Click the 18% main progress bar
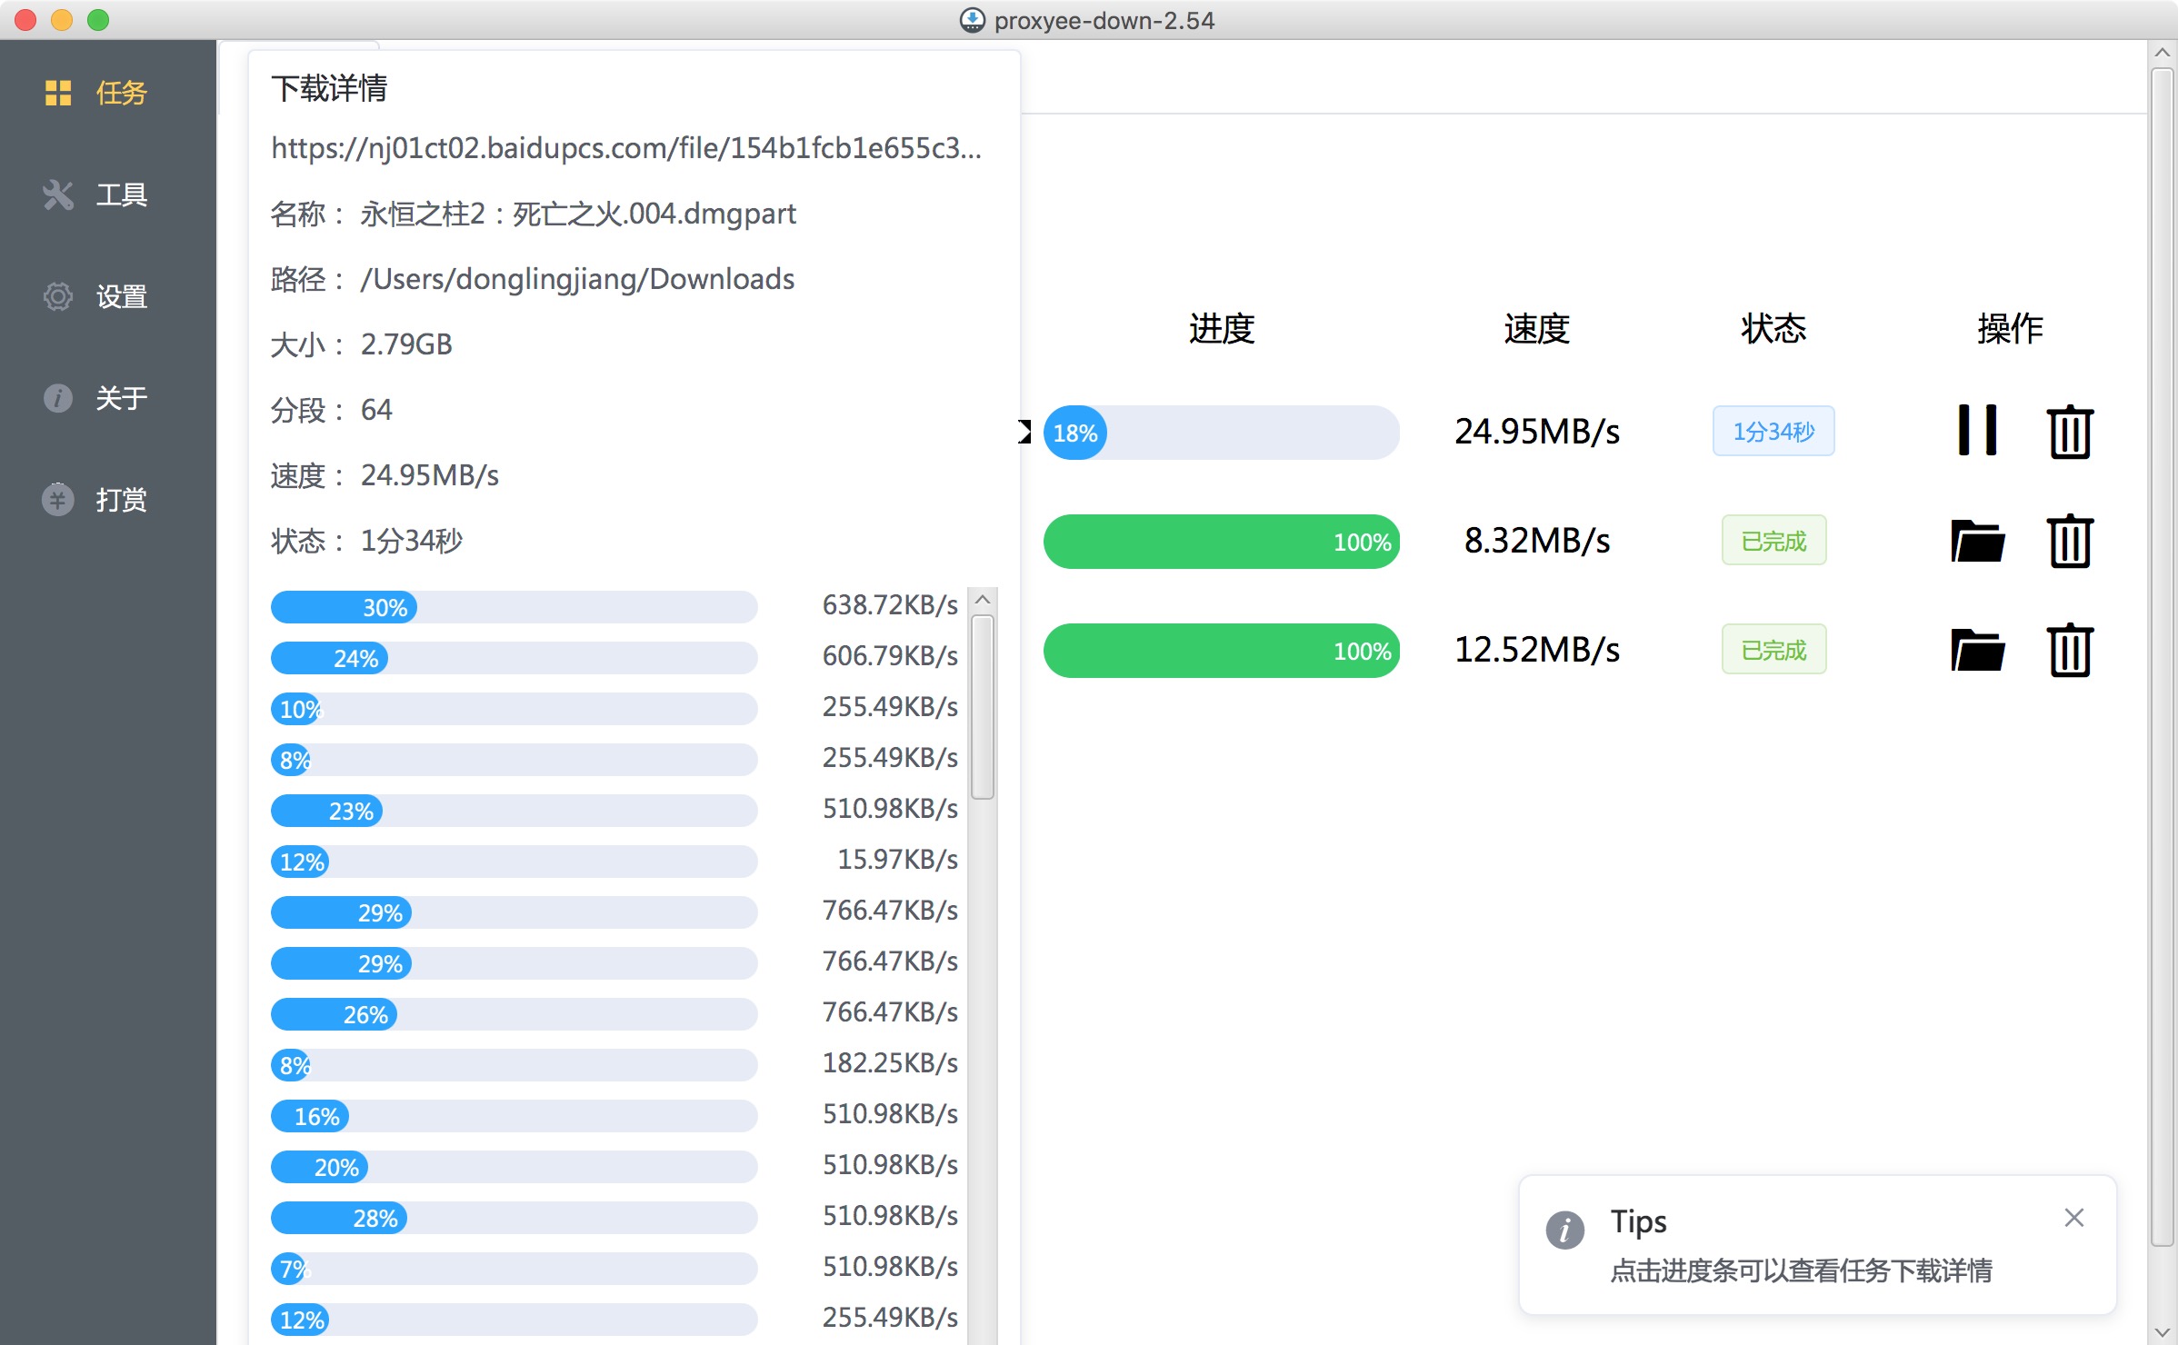 (x=1221, y=433)
